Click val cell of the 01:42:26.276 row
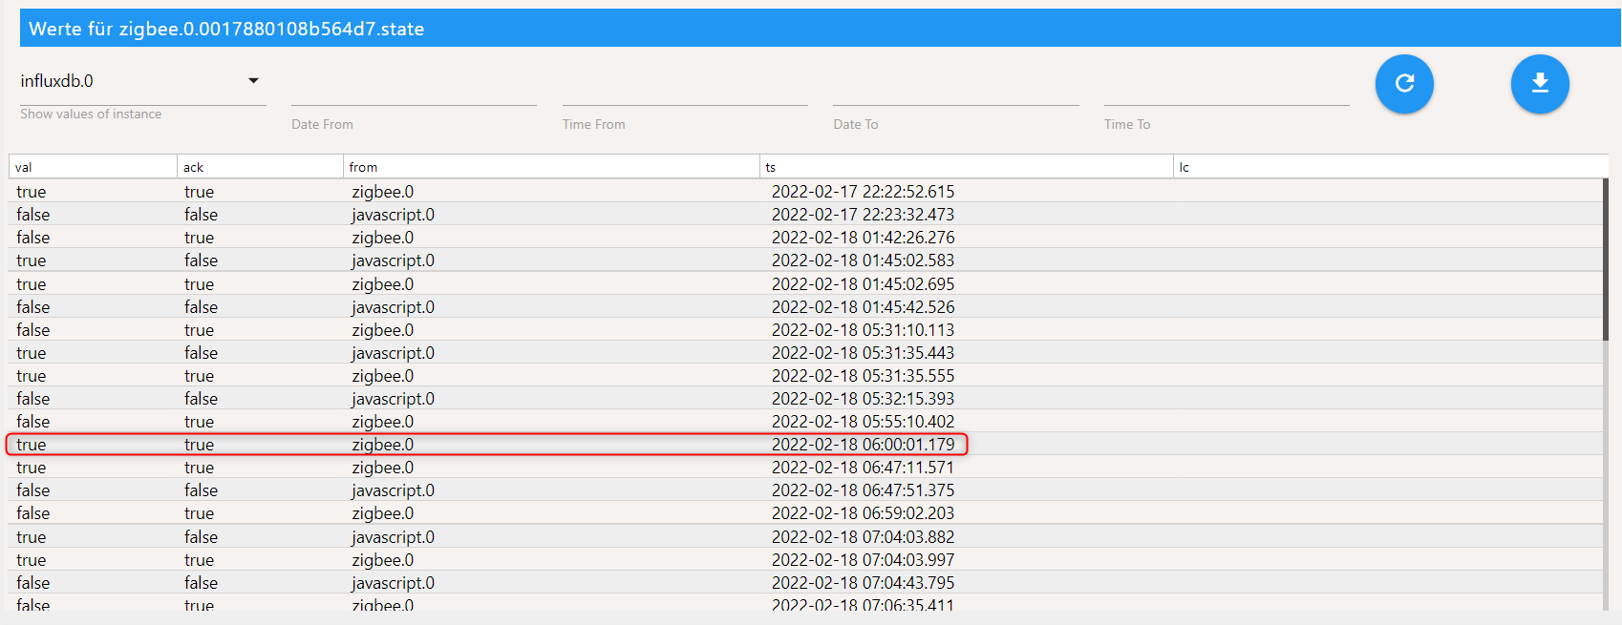 tap(33, 238)
